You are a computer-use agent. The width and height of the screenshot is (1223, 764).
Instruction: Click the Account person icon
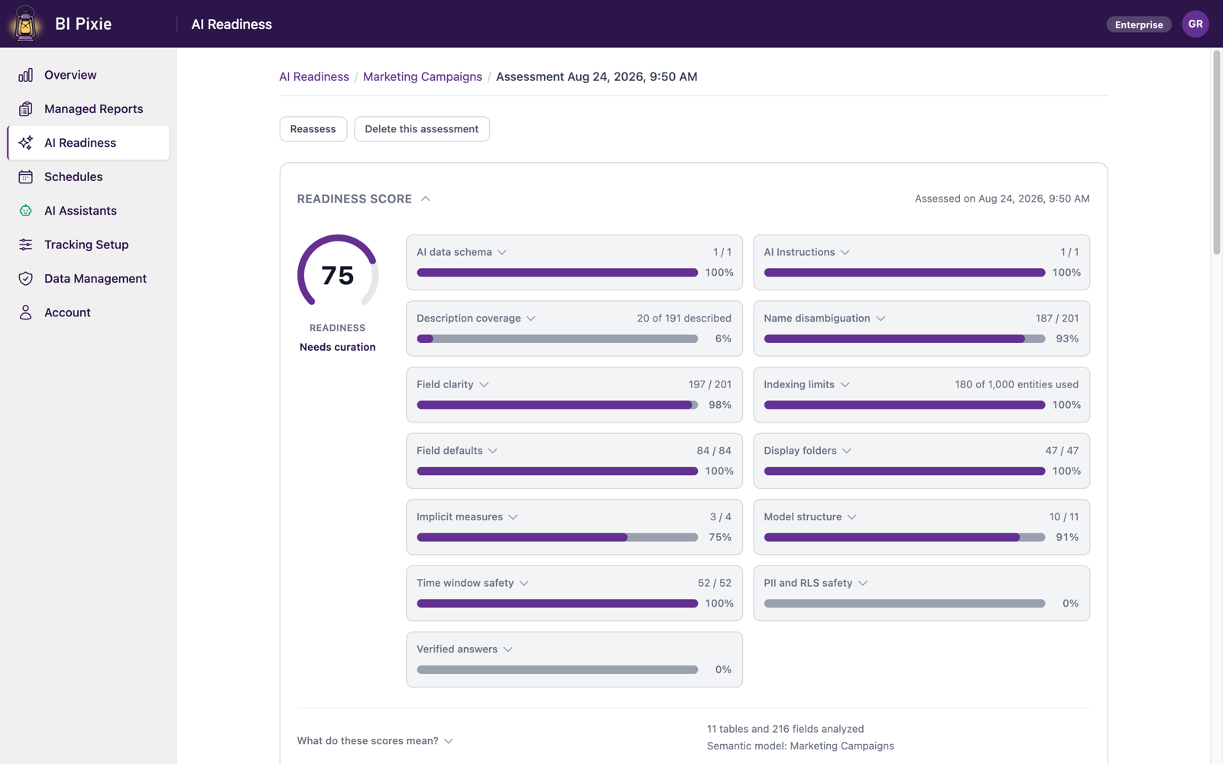[26, 312]
